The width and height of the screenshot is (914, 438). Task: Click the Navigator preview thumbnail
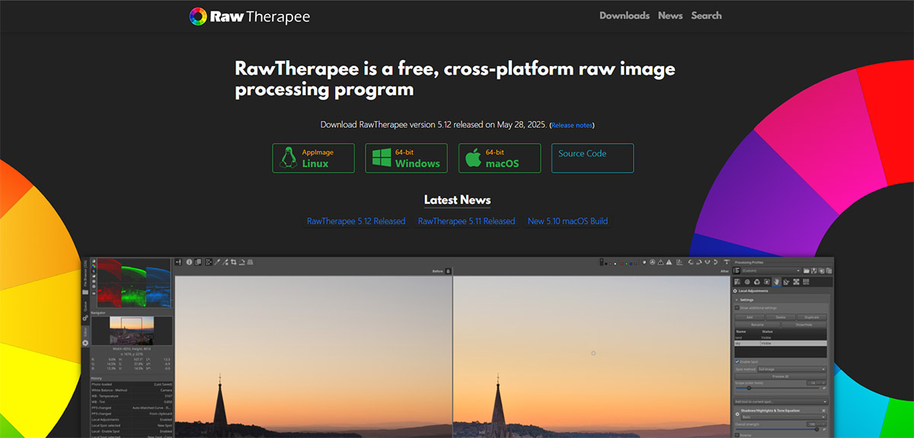pos(132,331)
